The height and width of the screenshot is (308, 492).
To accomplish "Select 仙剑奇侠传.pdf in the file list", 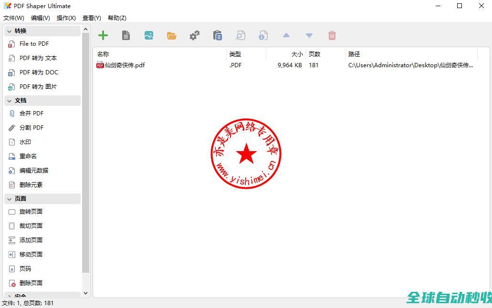I will (x=124, y=65).
